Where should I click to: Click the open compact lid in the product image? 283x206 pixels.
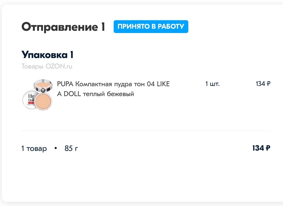click(x=43, y=84)
